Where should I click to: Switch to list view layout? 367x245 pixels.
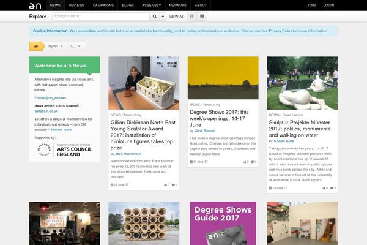coord(202,17)
